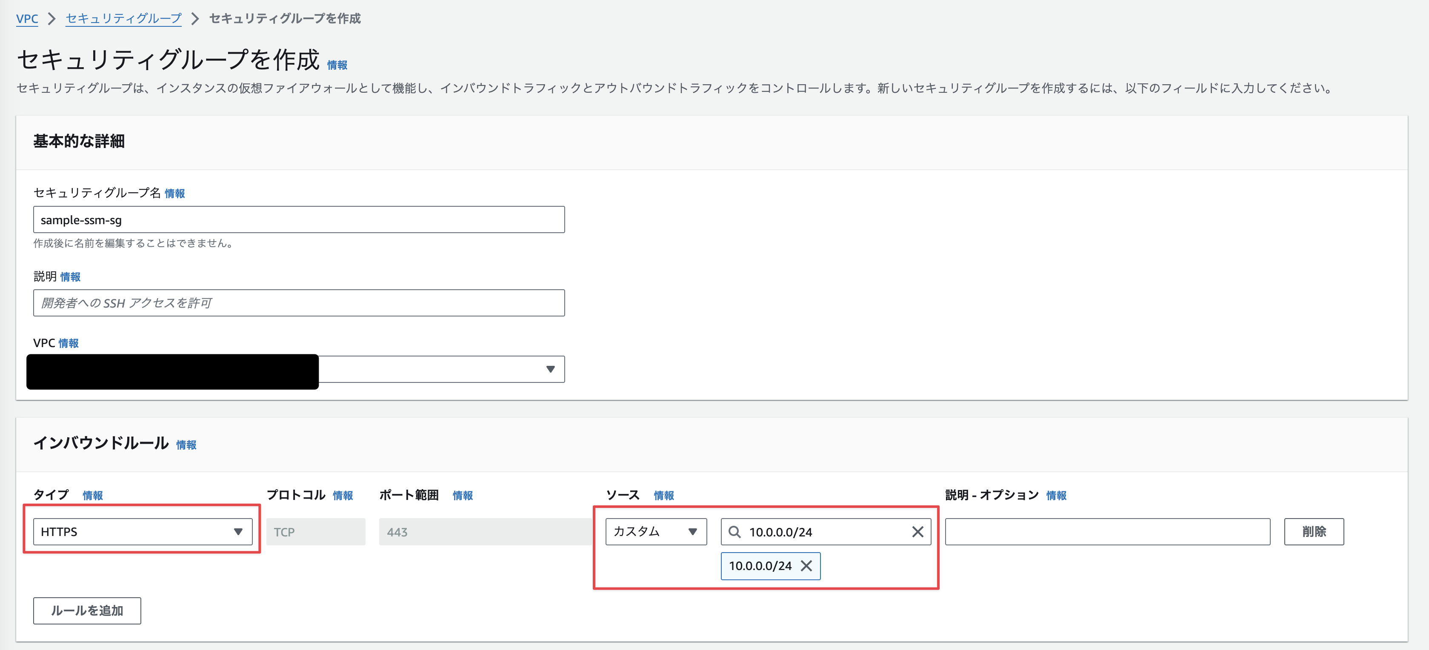Remove the 10.0.0.0/24 source tag

tap(806, 566)
